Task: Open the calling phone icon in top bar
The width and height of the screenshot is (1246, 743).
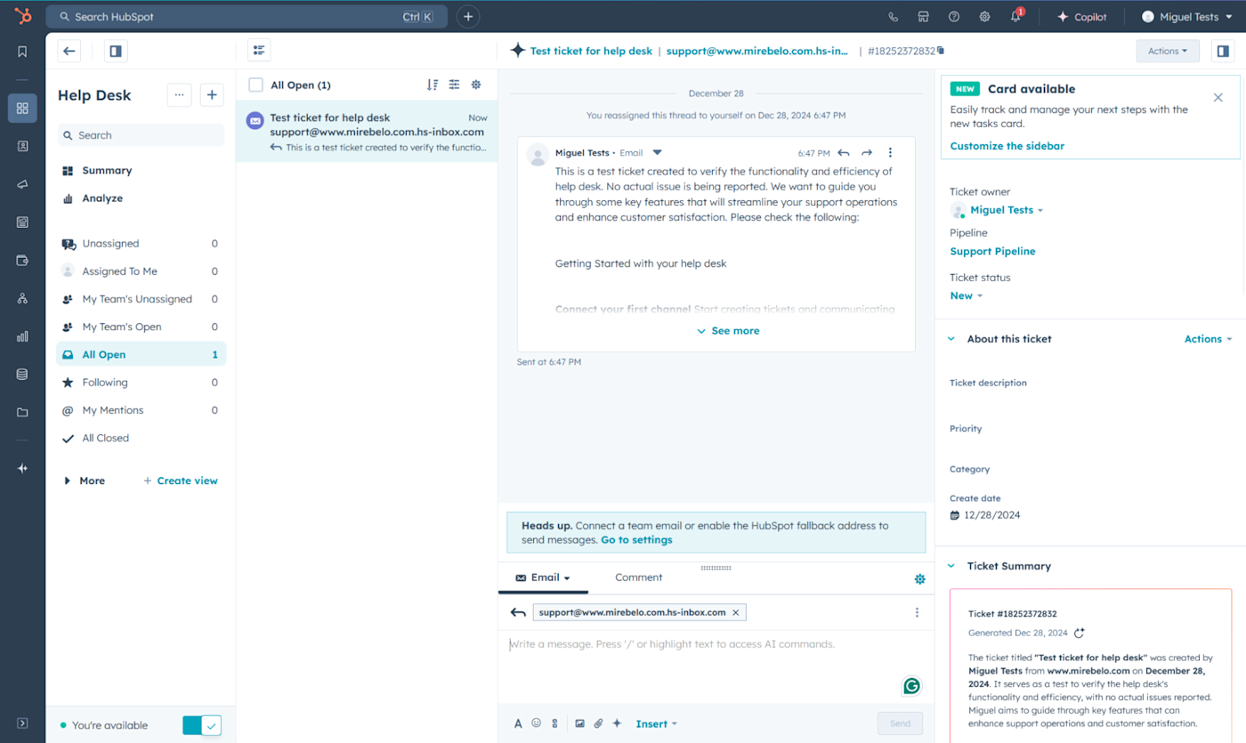Action: [x=894, y=17]
